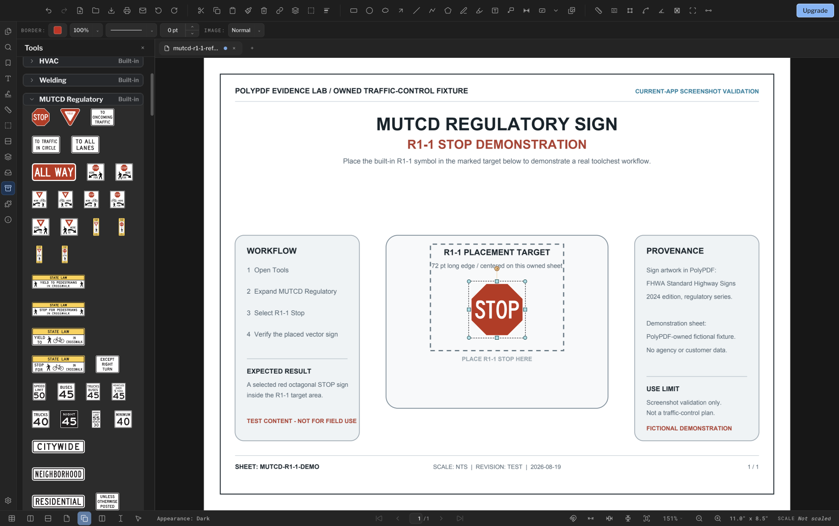Select the ALL WAY sign thumbnail
The image size is (839, 526).
click(54, 172)
